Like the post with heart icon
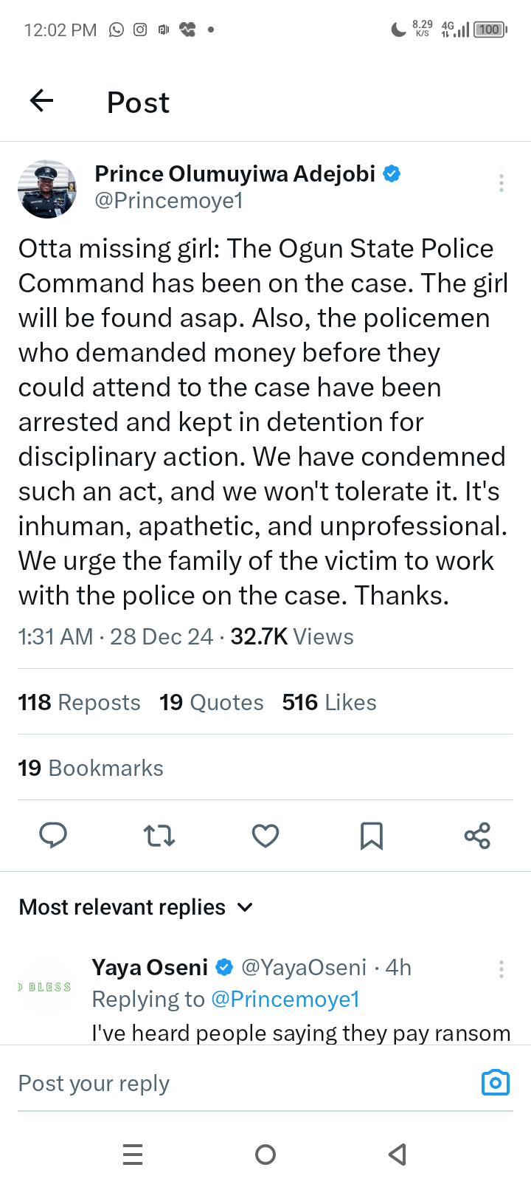 coord(265,836)
